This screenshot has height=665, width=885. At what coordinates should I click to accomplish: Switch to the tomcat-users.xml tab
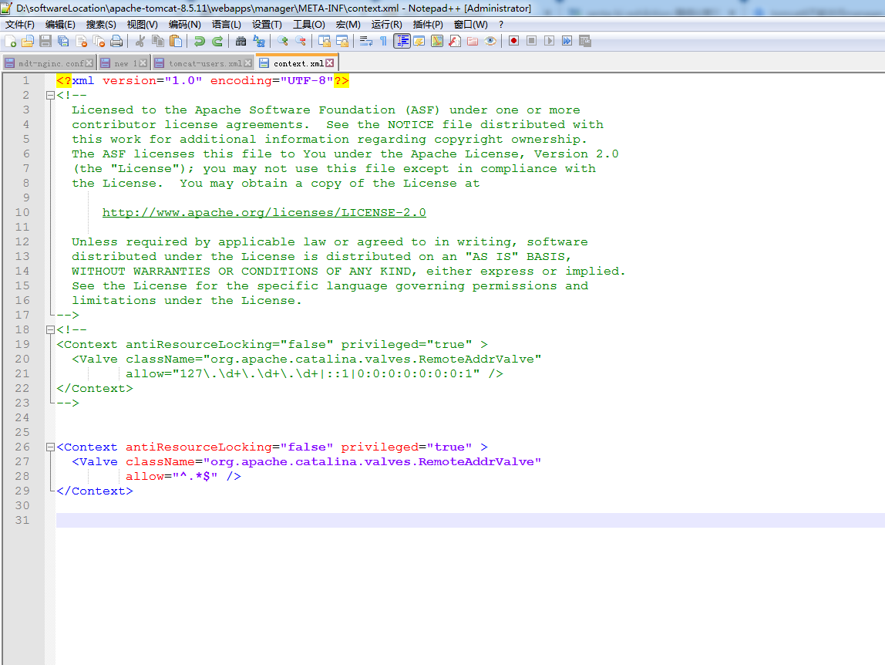(204, 63)
